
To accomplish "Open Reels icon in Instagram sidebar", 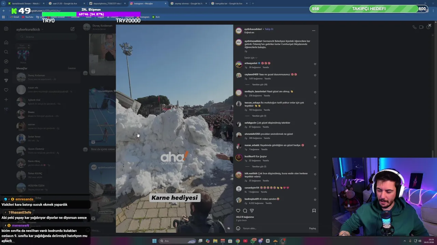I will tap(6, 71).
